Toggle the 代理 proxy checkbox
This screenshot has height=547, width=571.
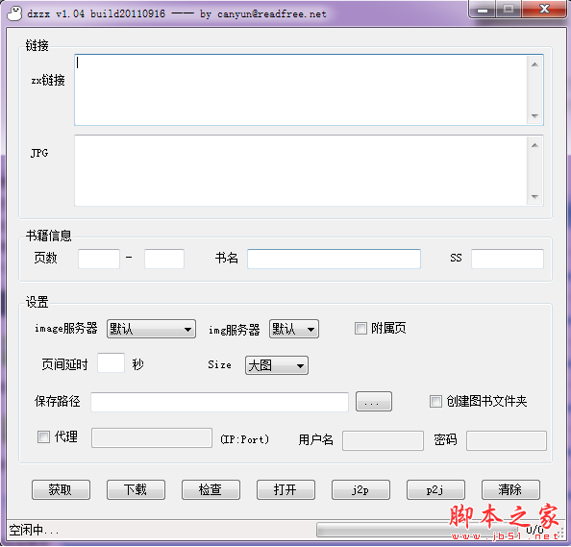click(43, 437)
